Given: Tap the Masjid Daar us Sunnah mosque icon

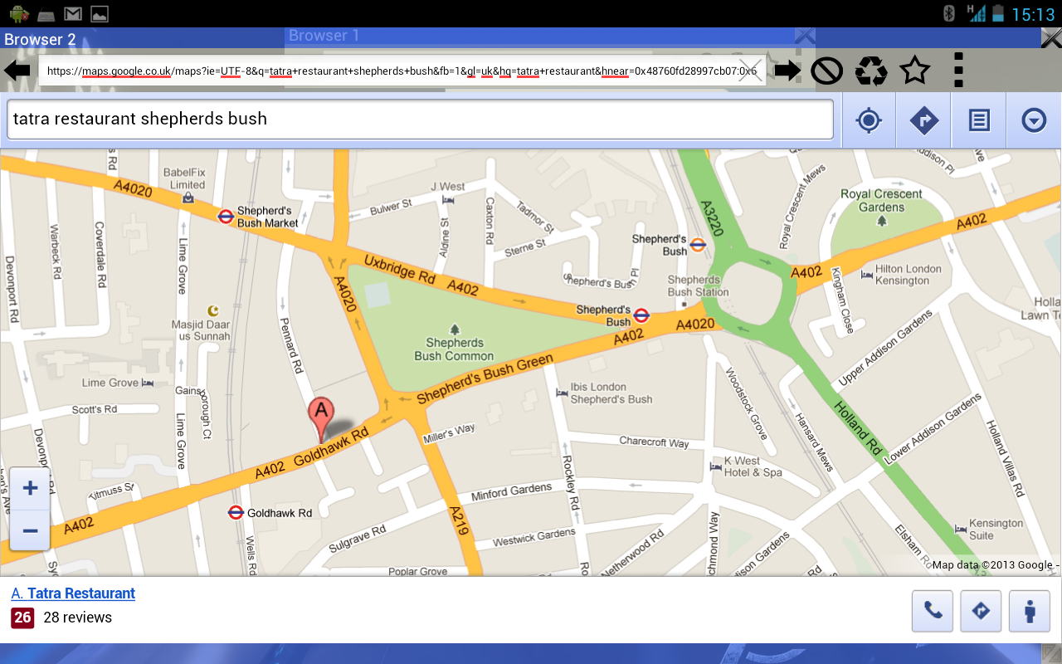Looking at the screenshot, I should tap(213, 310).
